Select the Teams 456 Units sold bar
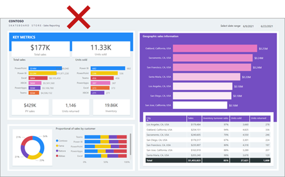 (x=102, y=78)
